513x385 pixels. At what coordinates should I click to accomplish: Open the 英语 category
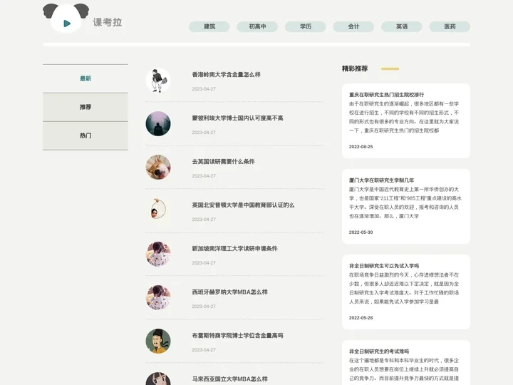point(402,26)
